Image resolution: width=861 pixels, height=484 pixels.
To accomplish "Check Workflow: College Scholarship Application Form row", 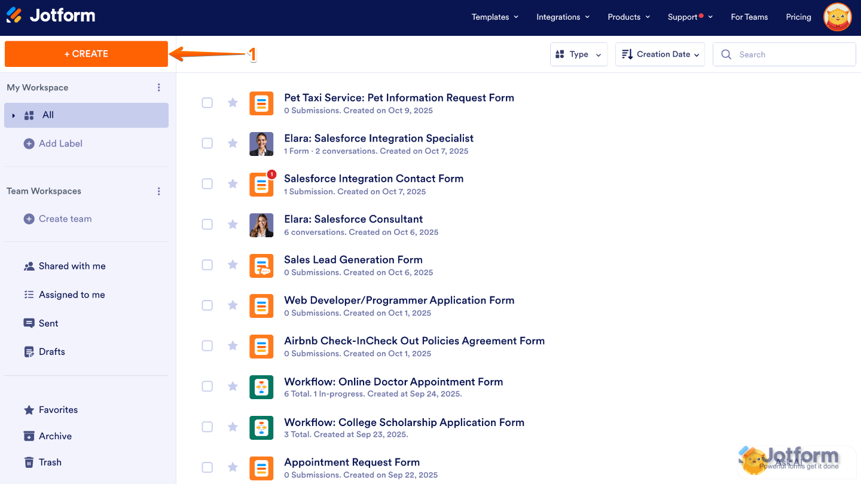I will 207,427.
